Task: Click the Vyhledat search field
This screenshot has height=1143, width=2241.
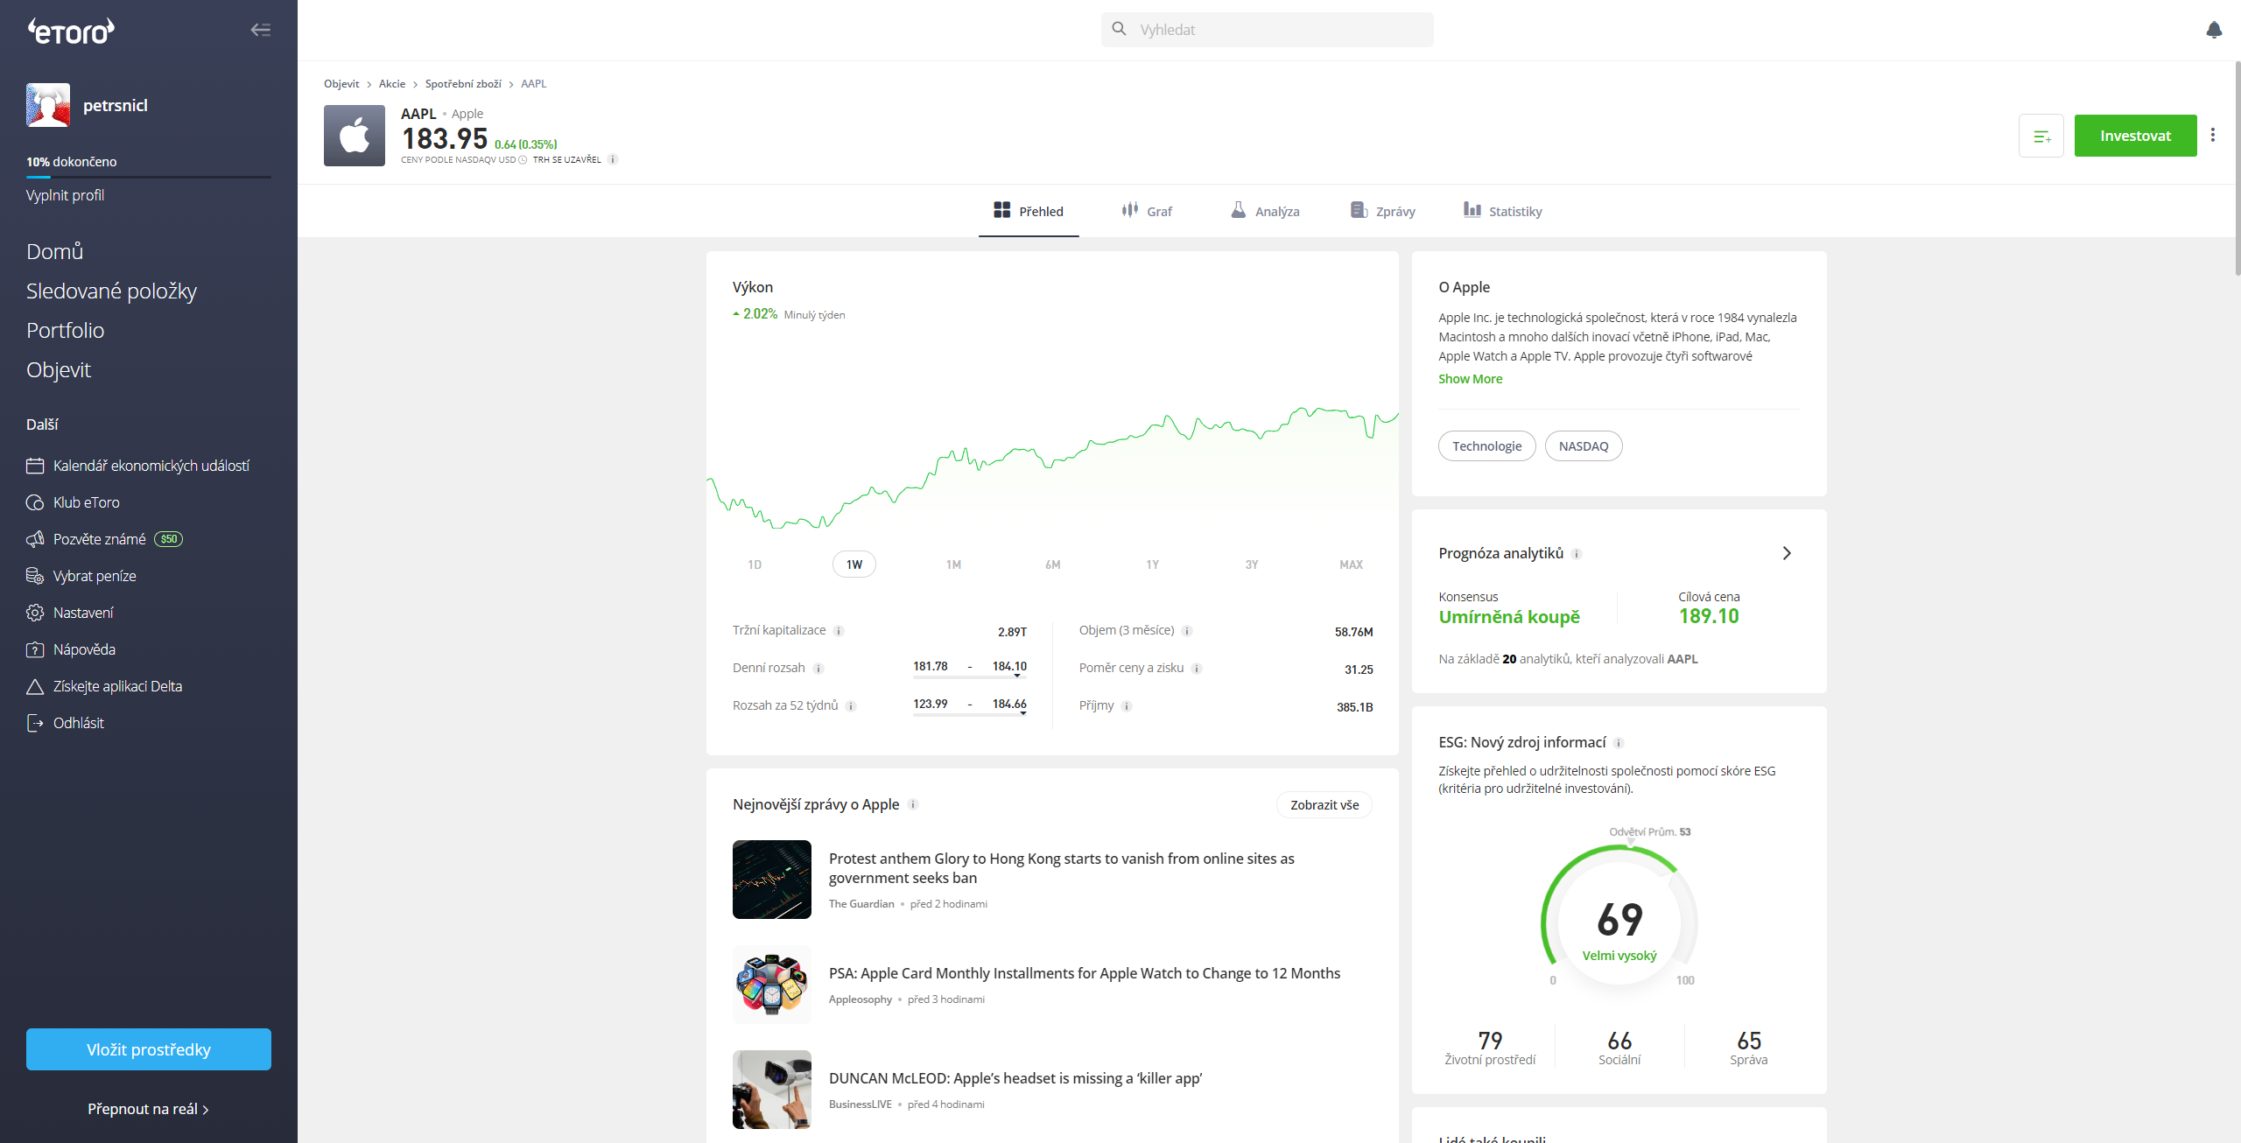Action: coord(1268,30)
